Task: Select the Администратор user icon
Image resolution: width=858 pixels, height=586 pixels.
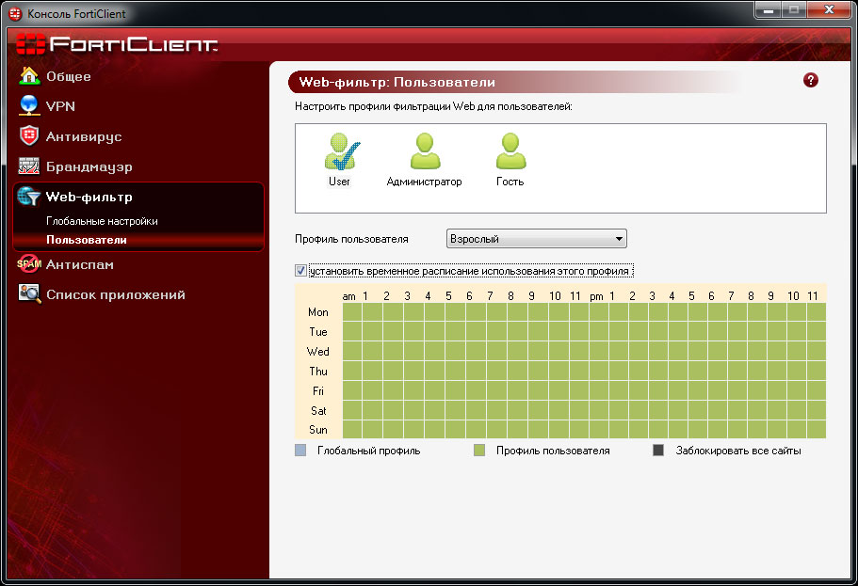Action: point(425,150)
